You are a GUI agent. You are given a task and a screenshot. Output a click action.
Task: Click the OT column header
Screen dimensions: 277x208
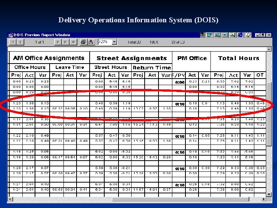(260, 75)
